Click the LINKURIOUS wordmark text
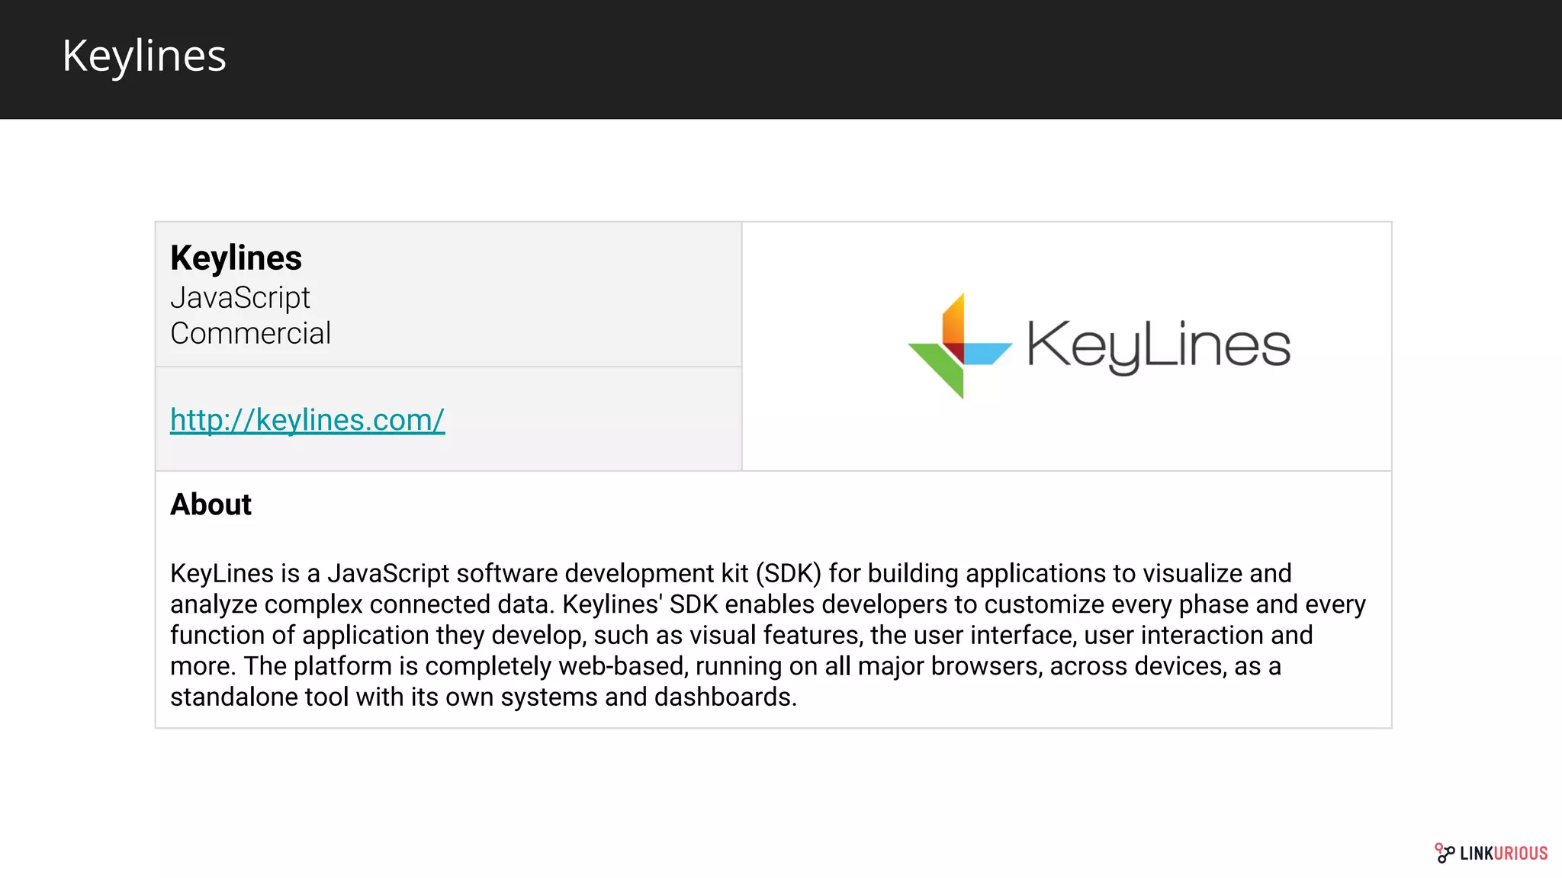The width and height of the screenshot is (1562, 878). tap(1503, 854)
